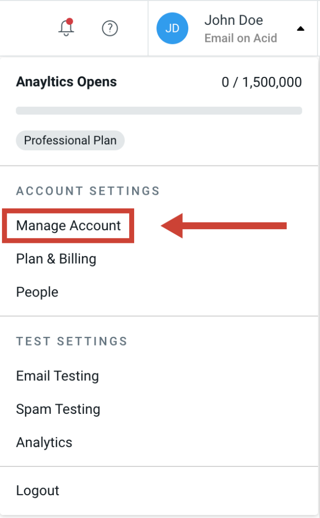This screenshot has width=320, height=518.
Task: Click the 0 / 1,500,000 opens count
Action: (x=261, y=82)
